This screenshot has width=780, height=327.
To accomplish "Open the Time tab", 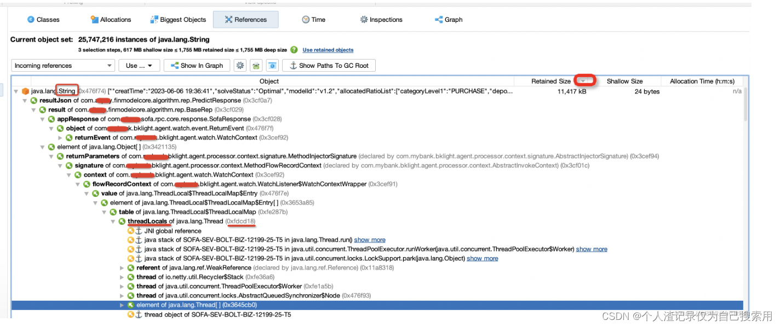I will 313,19.
